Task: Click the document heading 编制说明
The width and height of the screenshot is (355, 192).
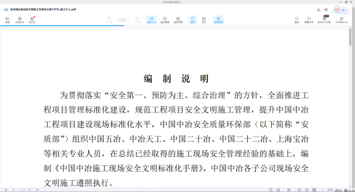Action: point(176,78)
